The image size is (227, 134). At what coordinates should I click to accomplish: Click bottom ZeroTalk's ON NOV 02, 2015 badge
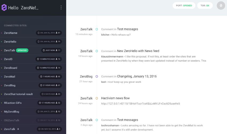click(x=49, y=129)
